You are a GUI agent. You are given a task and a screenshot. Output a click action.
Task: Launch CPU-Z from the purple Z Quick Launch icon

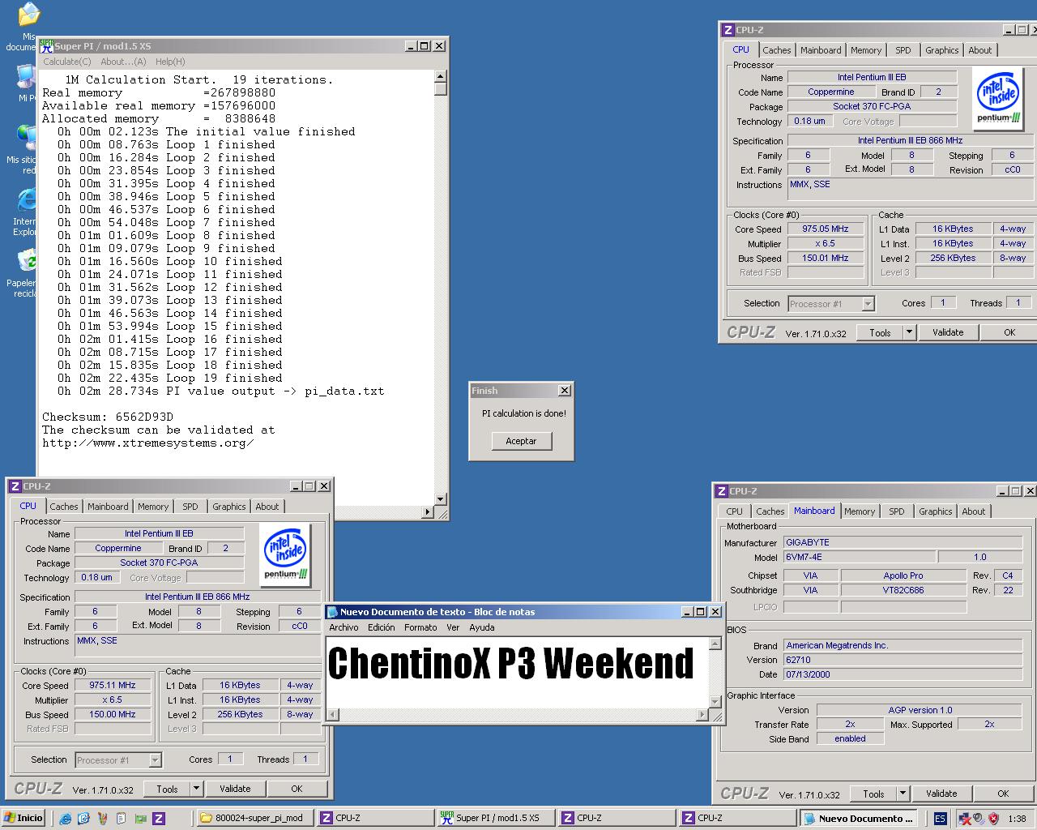pos(159,819)
